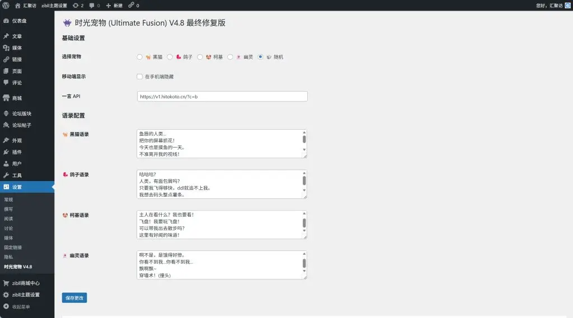This screenshot has height=318, width=573.
Task: Select the 黑猫 pet radio button
Action: (139, 57)
